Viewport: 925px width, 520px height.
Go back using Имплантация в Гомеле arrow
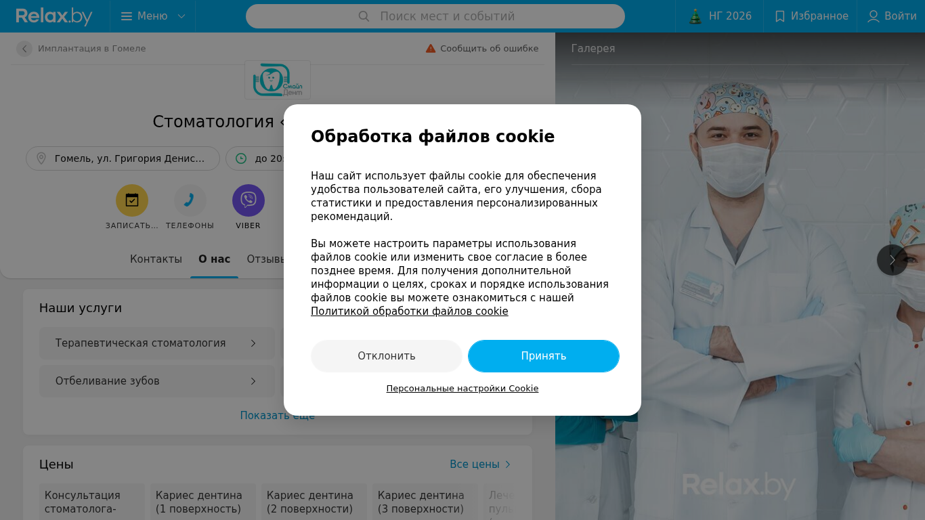click(x=24, y=49)
